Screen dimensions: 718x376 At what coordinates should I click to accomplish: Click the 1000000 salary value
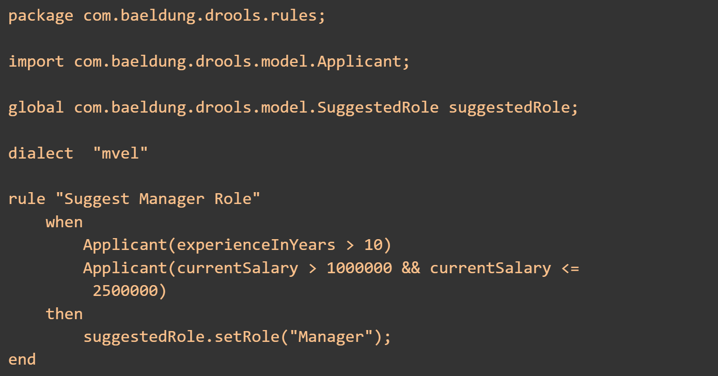coord(359,268)
